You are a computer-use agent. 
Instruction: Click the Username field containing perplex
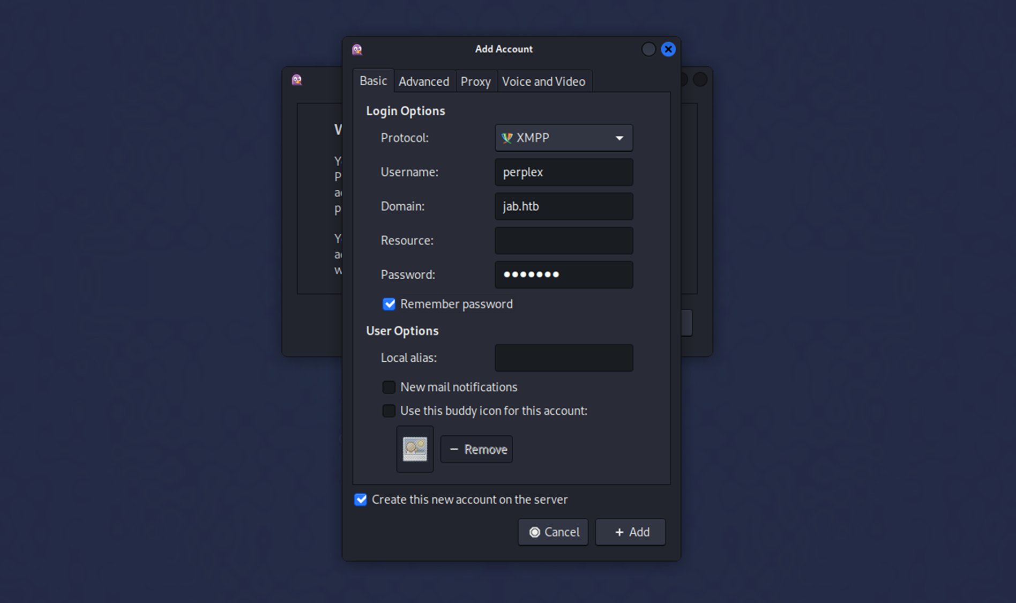[564, 172]
